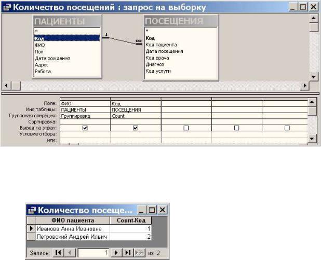Select Код врача field in ПОСЕЩЕНИЯ

[x=181, y=58]
